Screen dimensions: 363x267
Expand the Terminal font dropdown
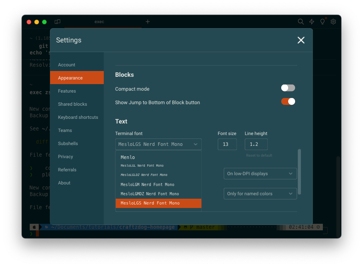click(x=158, y=144)
